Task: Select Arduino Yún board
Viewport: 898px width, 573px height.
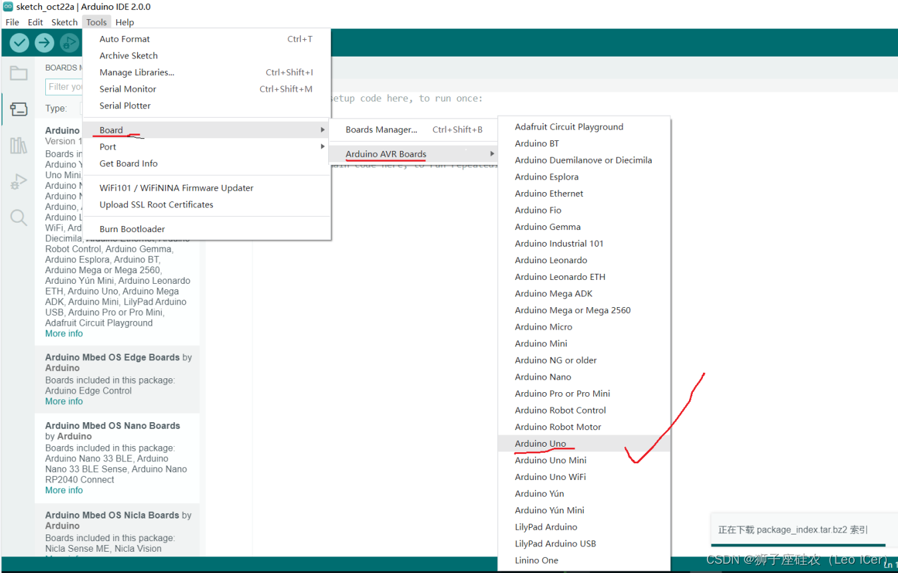Action: (x=584, y=493)
